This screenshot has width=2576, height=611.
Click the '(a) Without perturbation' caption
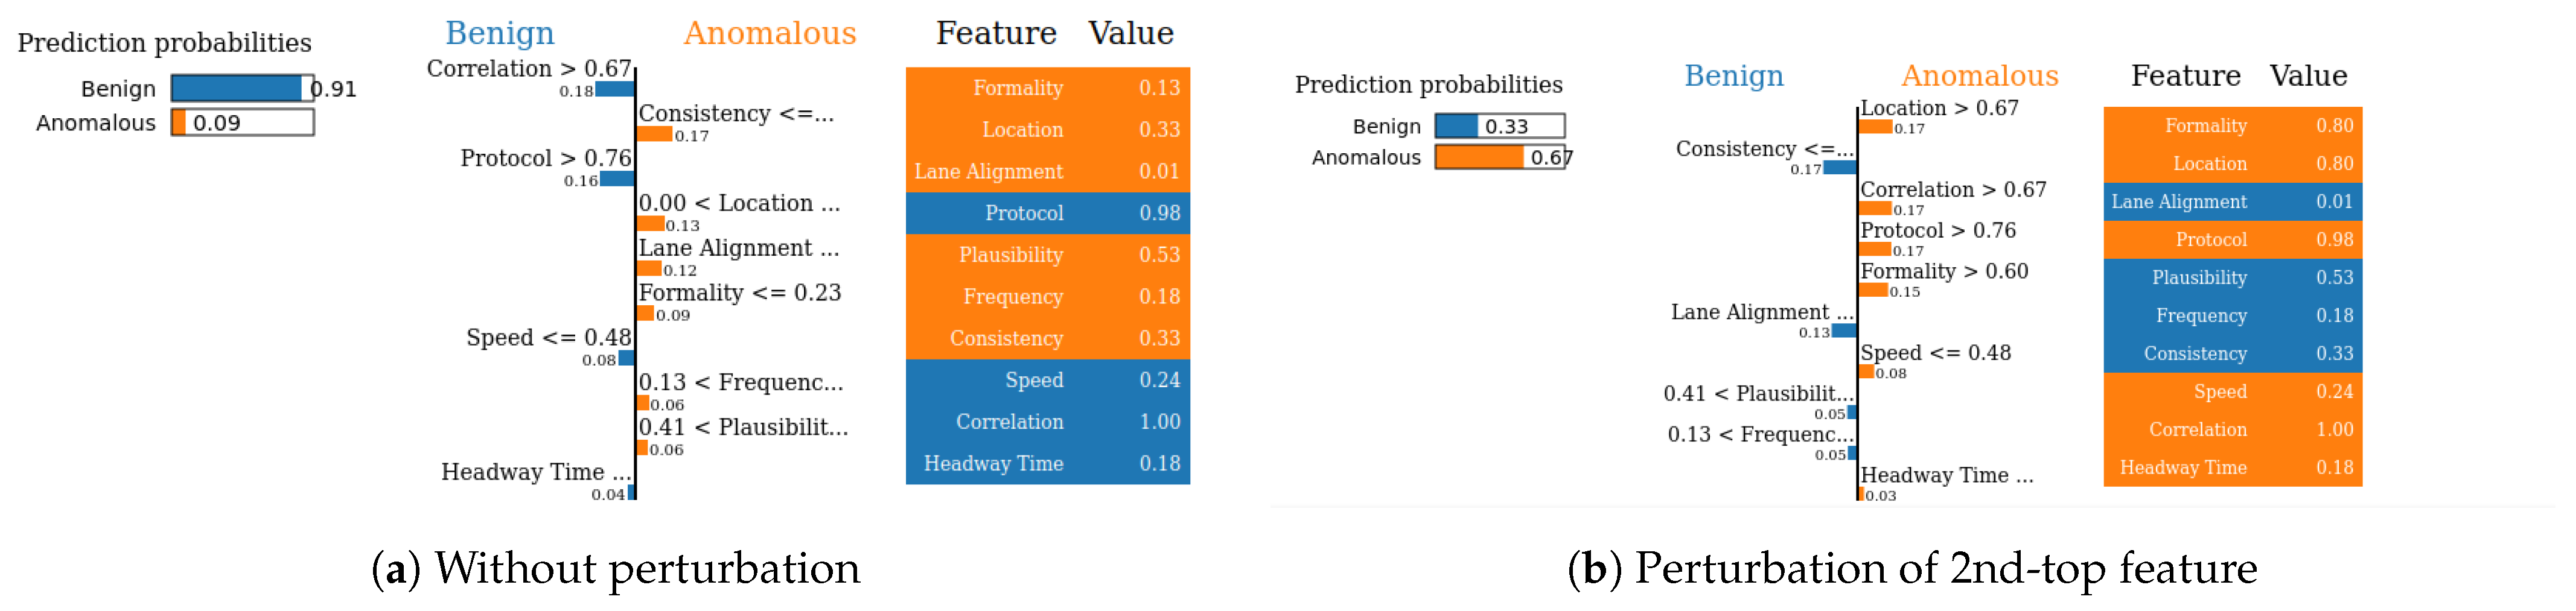tap(615, 568)
